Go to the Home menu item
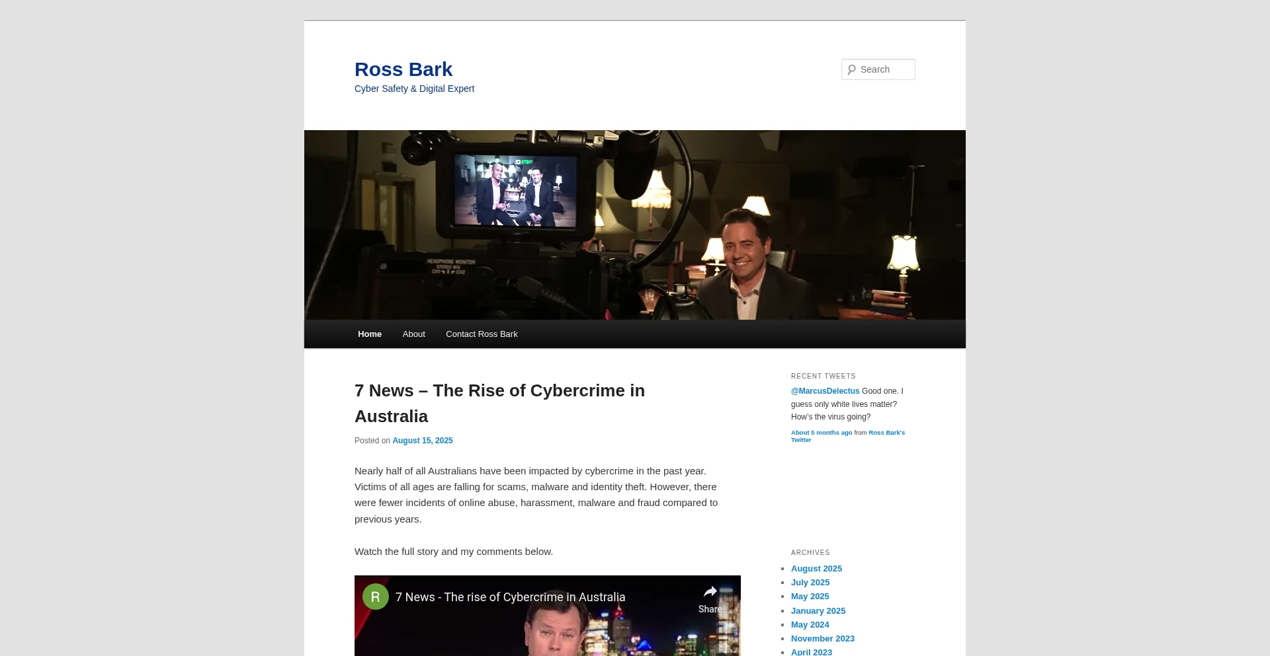This screenshot has height=656, width=1270. pyautogui.click(x=370, y=334)
